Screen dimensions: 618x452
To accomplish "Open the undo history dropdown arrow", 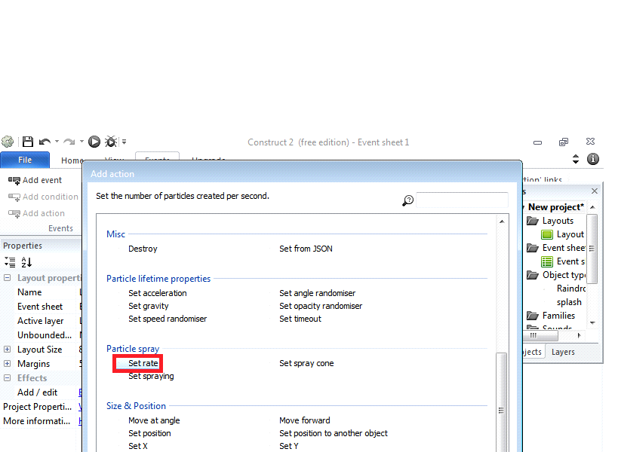I will [57, 142].
